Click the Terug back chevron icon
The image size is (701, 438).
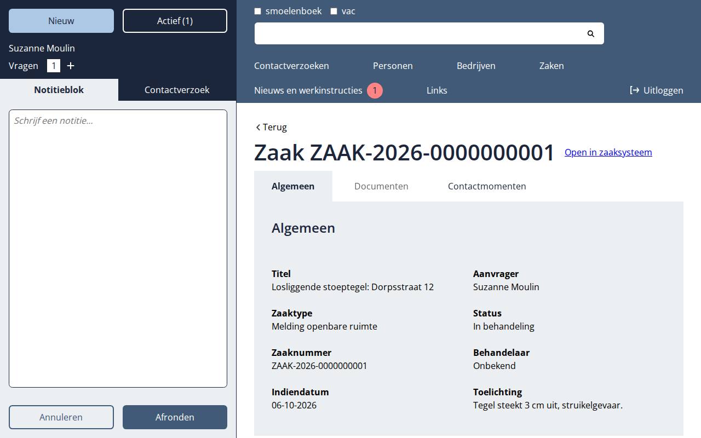click(x=258, y=128)
